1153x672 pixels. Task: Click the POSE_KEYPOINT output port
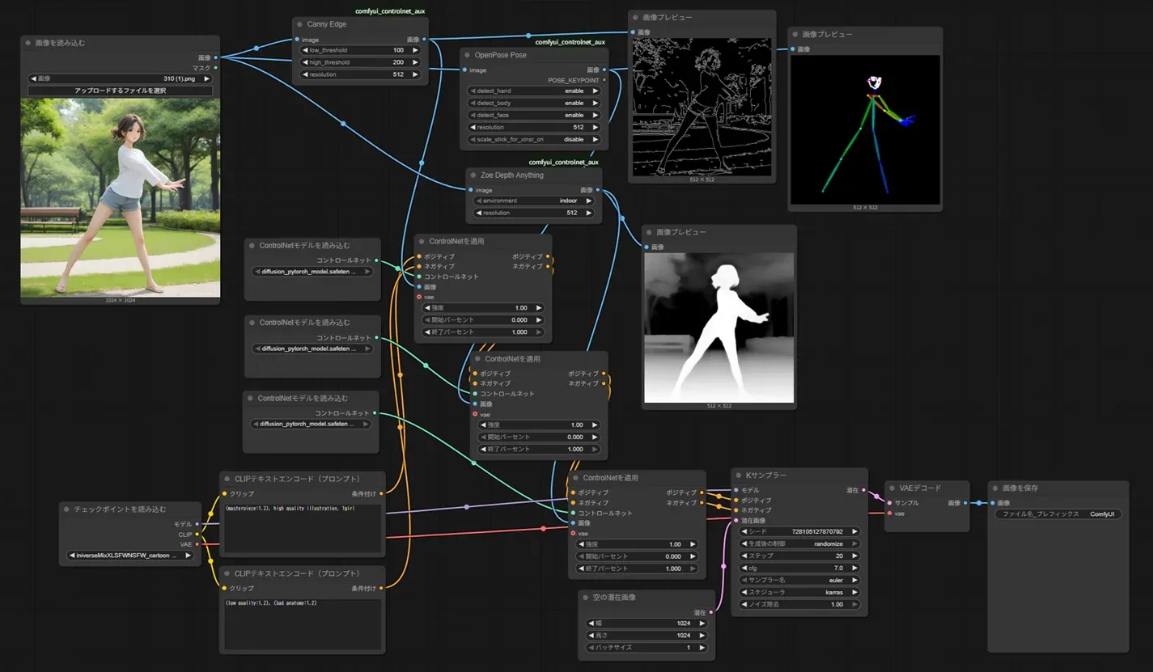(604, 81)
